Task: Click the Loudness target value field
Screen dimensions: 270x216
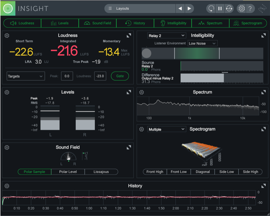Action: [x=100, y=76]
